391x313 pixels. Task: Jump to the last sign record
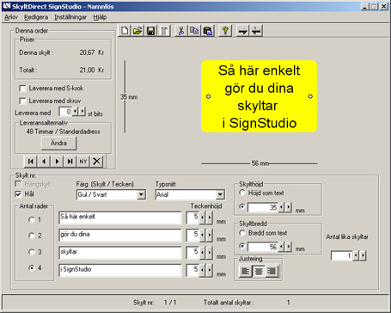[70, 162]
